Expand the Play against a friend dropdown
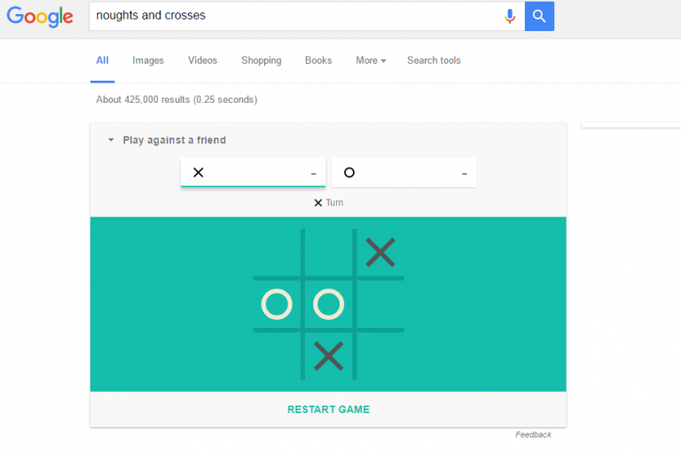 [167, 140]
